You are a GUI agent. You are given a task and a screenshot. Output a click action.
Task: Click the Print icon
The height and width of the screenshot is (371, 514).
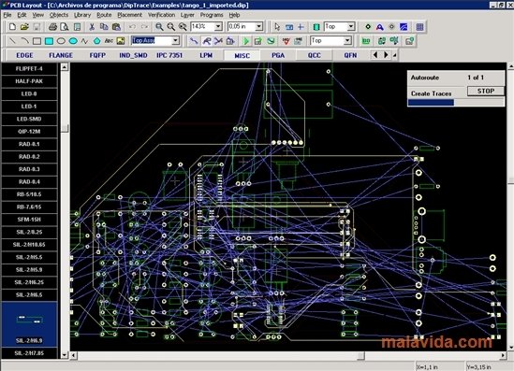[x=52, y=27]
